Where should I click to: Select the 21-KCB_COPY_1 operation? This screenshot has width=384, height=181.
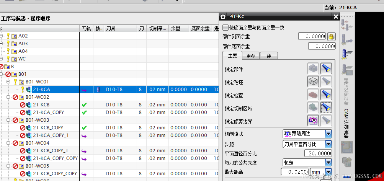point(51,151)
